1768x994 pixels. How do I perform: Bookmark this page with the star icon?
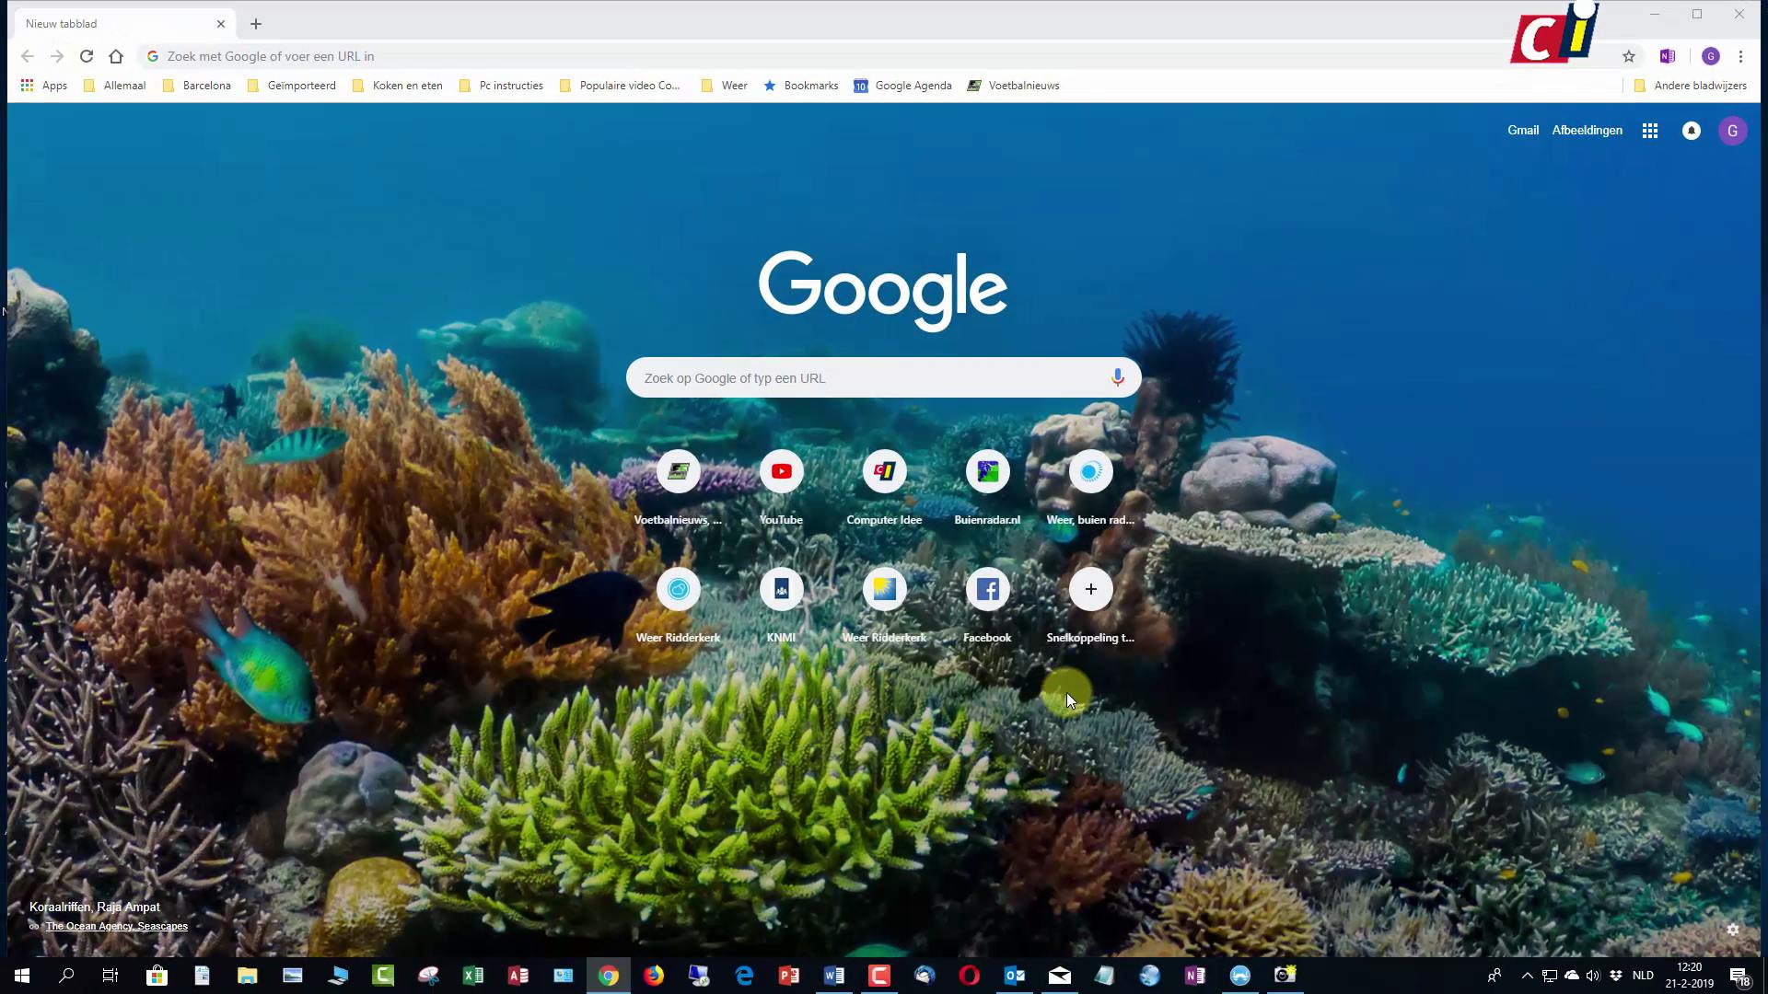coord(1628,56)
